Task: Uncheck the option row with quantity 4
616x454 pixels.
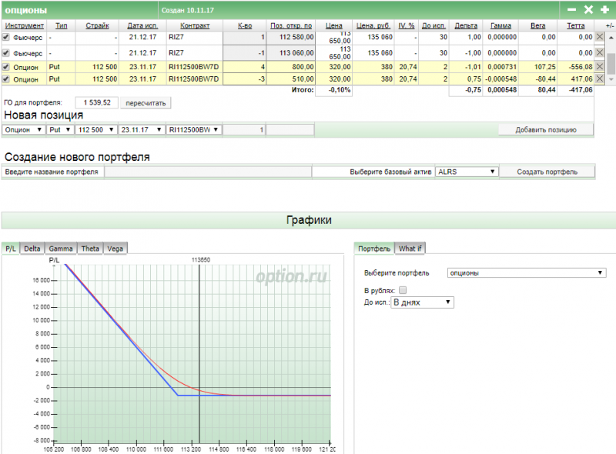Action: click(6, 67)
